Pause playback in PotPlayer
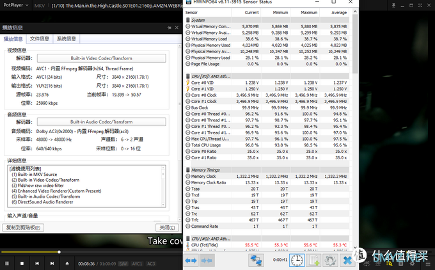This screenshot has height=270, width=435. click(x=7, y=264)
